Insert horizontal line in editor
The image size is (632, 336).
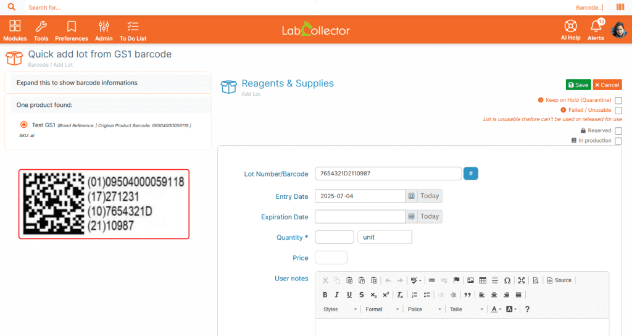point(495,280)
